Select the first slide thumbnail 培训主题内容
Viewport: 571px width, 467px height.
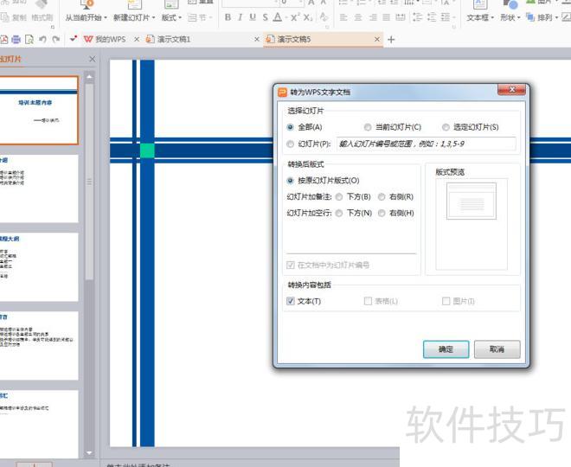coord(39,111)
